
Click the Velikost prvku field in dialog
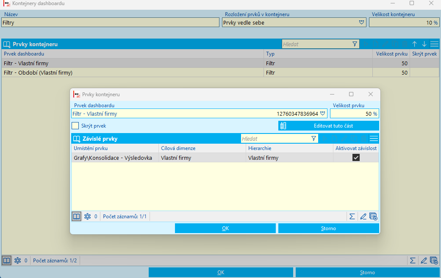(355, 114)
